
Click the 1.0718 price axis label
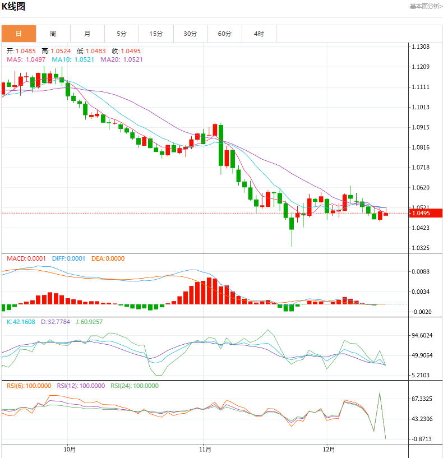[421, 168]
